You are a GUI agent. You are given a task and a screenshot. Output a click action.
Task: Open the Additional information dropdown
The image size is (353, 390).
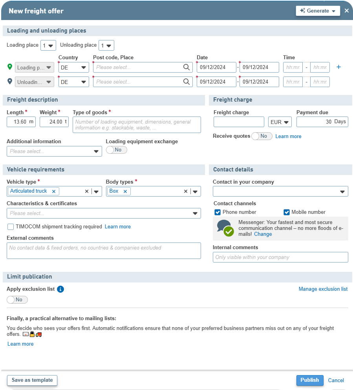[54, 151]
